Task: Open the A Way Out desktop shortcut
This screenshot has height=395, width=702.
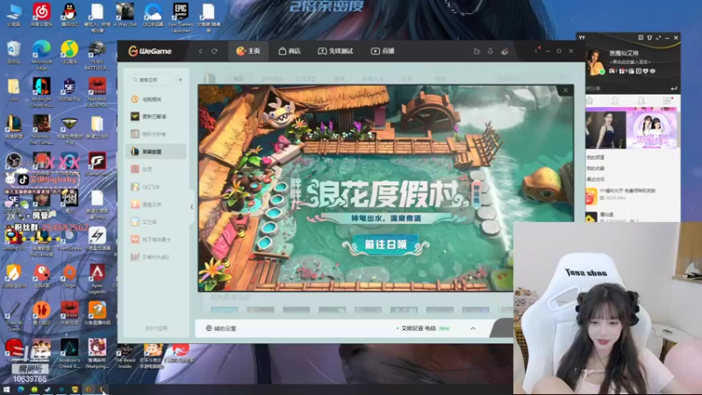Action: (125, 15)
